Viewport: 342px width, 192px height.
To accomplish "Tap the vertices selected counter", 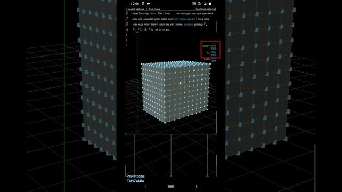I will (x=206, y=9).
